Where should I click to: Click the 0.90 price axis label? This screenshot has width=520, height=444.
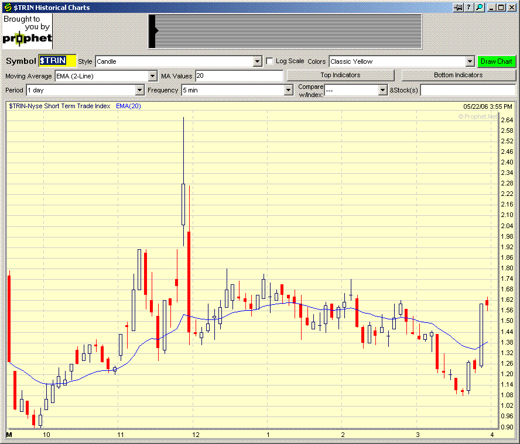coord(507,427)
